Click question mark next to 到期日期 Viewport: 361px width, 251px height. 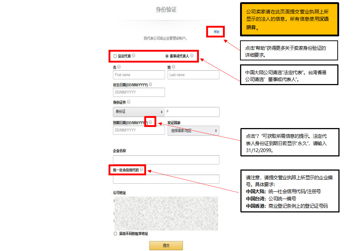click(150, 122)
